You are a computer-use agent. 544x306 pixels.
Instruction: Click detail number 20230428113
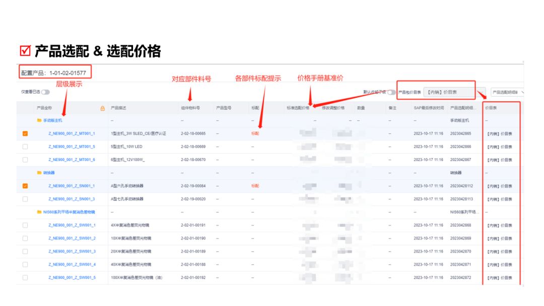tap(461, 199)
